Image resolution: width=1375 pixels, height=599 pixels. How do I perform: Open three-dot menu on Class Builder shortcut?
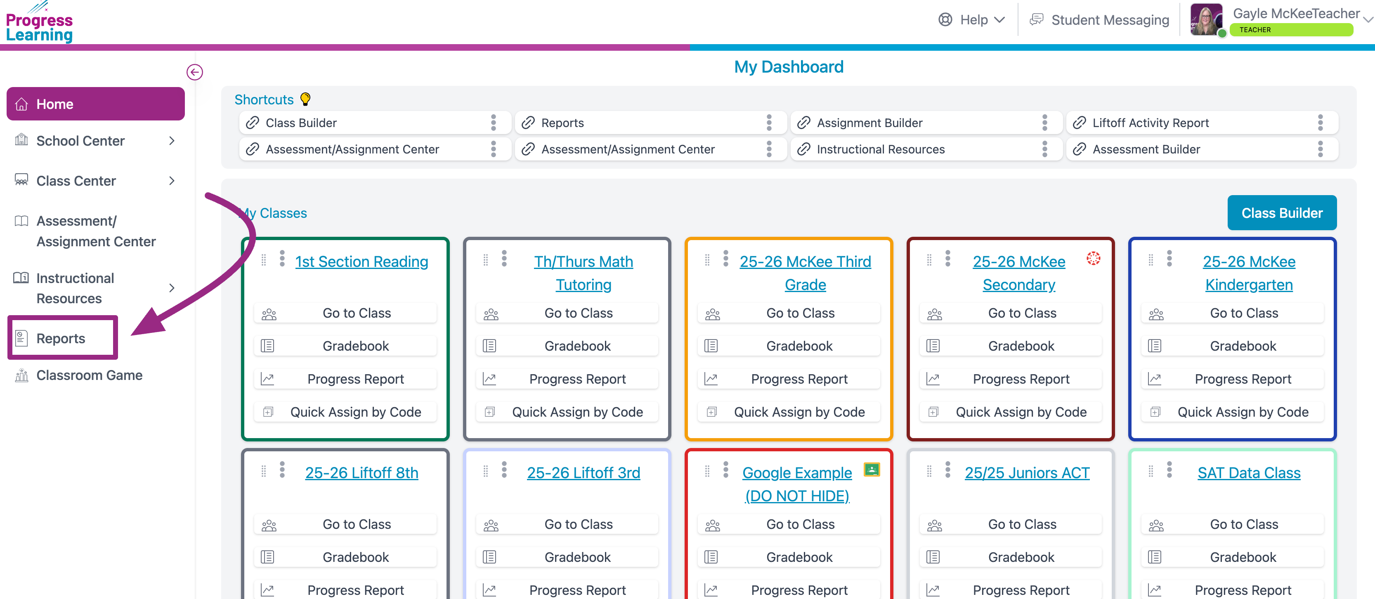pos(493,123)
